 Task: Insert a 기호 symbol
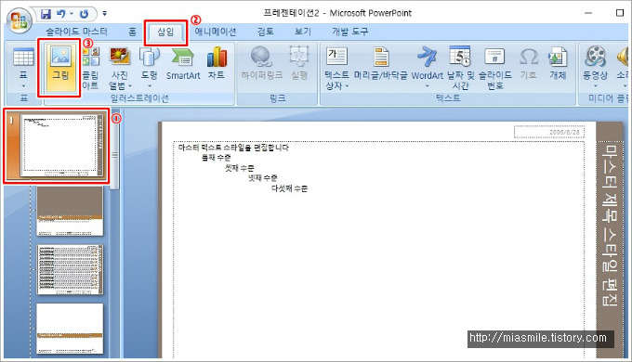tap(529, 64)
